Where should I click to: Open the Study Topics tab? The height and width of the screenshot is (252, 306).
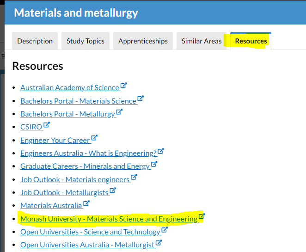pos(86,41)
